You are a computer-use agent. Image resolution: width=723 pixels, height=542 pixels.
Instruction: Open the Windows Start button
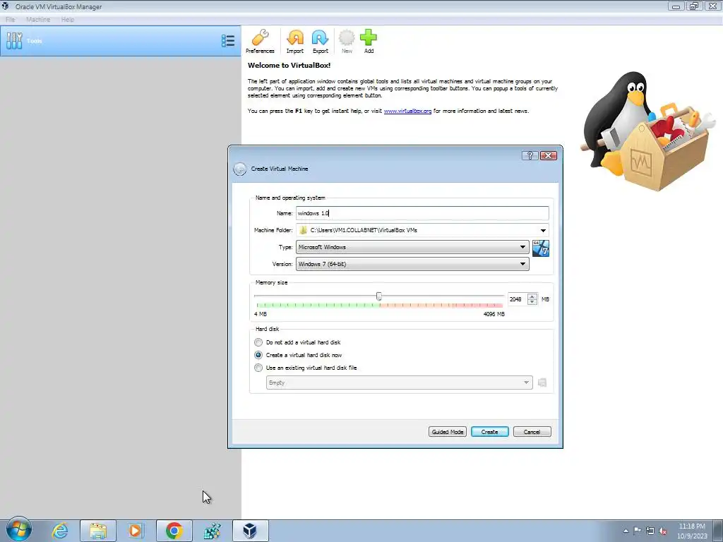click(x=19, y=529)
